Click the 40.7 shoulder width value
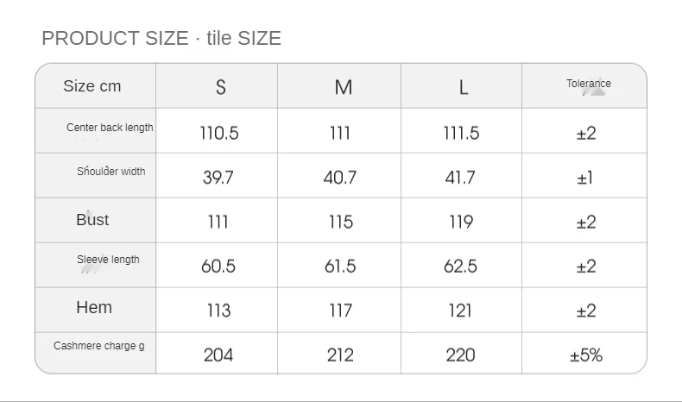 click(339, 178)
